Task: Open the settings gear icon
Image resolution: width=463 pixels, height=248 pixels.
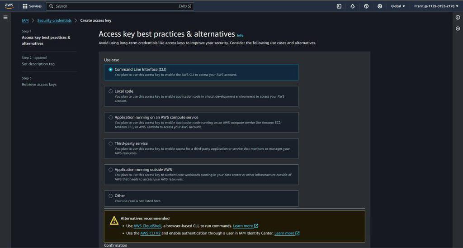Action: click(x=380, y=6)
